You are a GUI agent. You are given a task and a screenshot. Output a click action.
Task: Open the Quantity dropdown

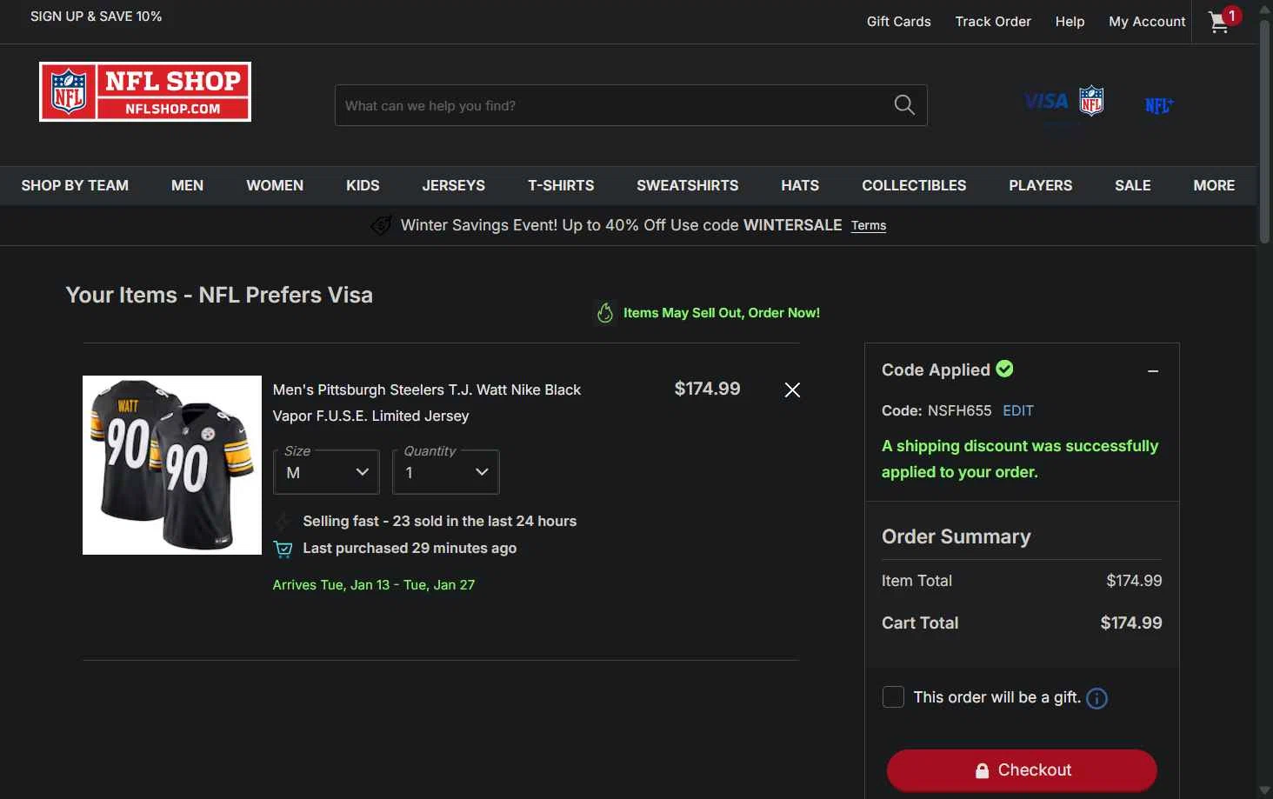[446, 472]
